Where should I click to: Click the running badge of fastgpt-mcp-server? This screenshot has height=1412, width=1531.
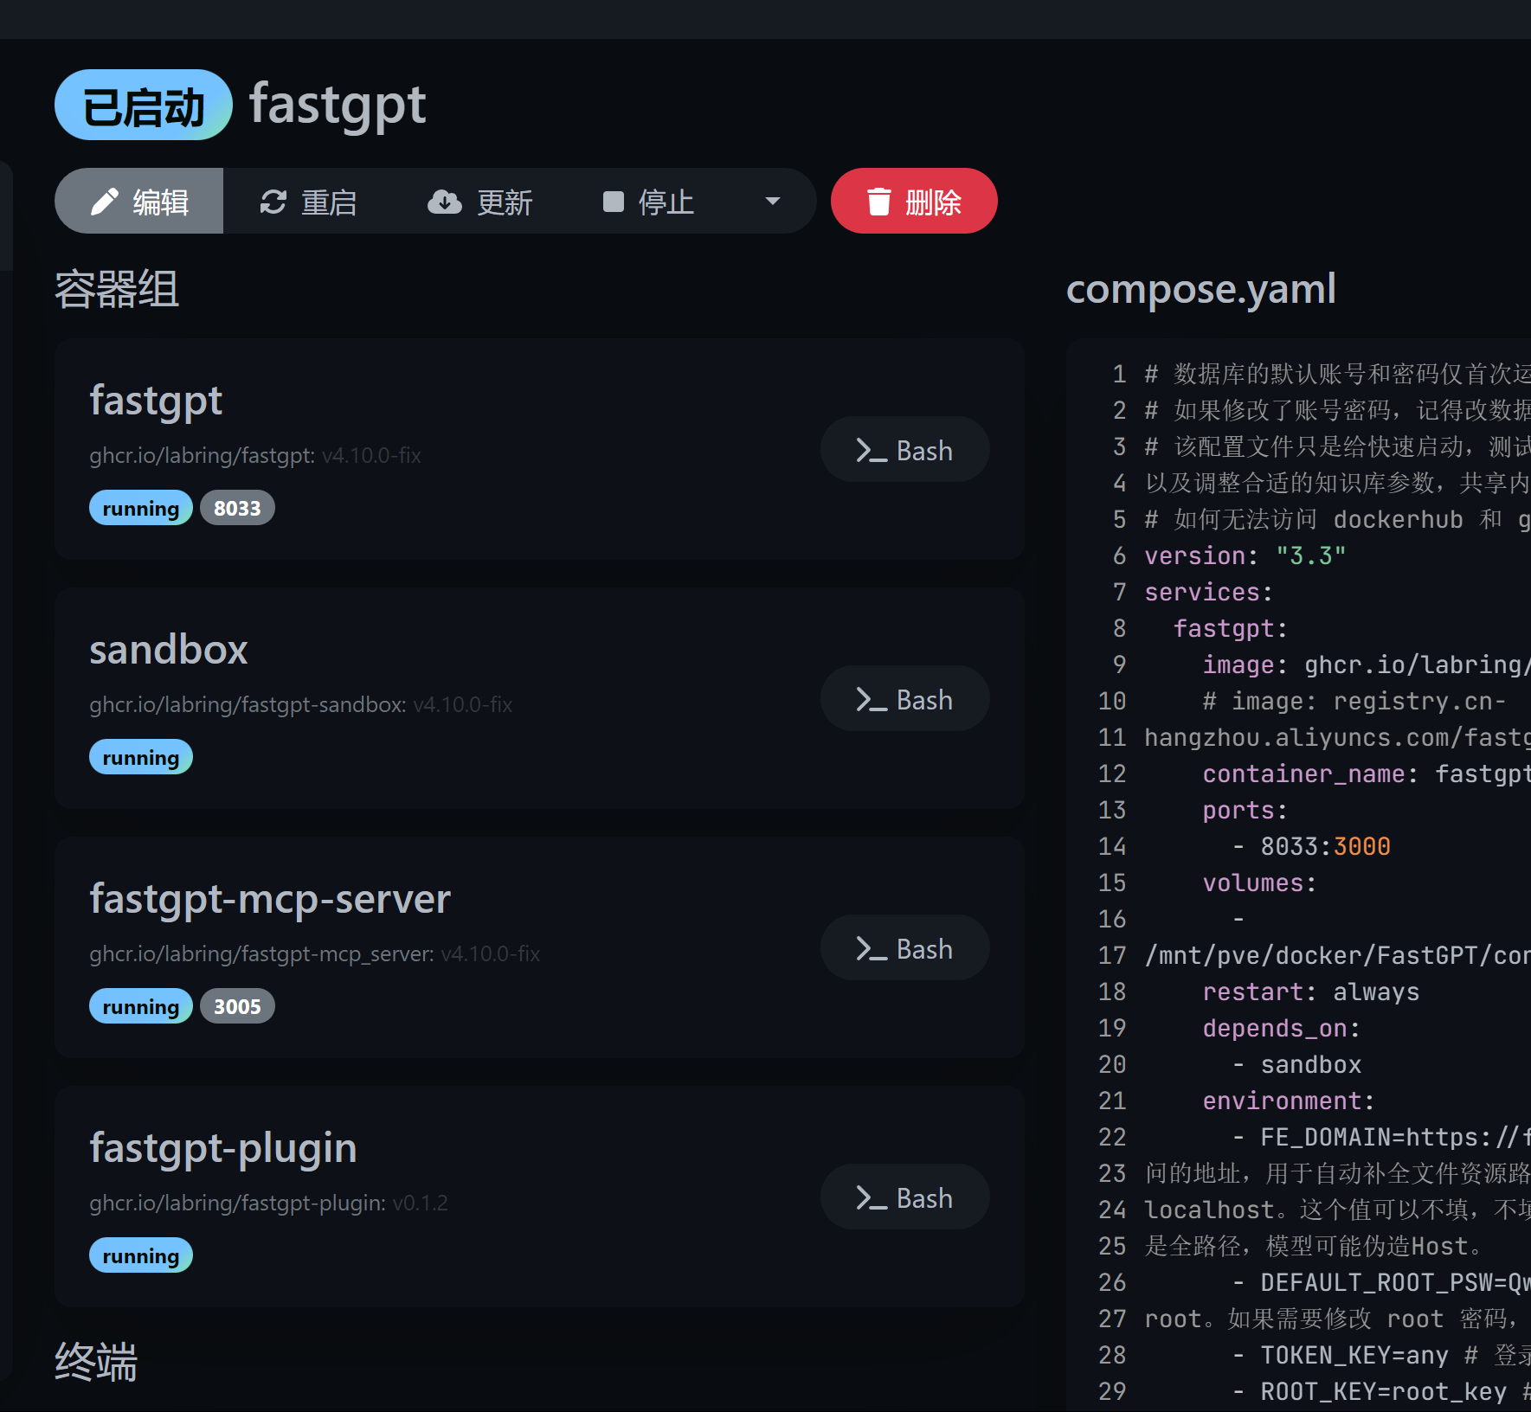tap(141, 1006)
